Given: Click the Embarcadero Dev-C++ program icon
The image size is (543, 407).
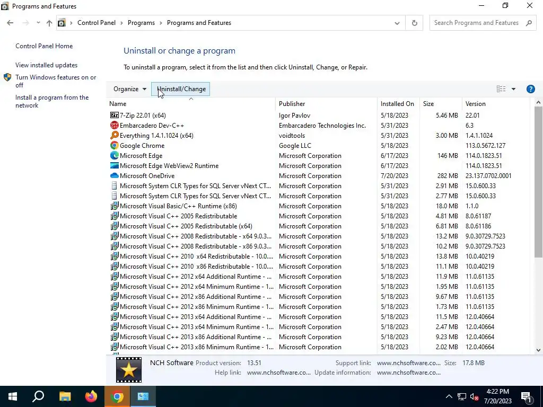Looking at the screenshot, I should point(115,125).
